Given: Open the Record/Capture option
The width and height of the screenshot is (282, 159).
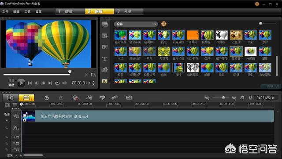Looking at the screenshot, I should [x=75, y=98].
